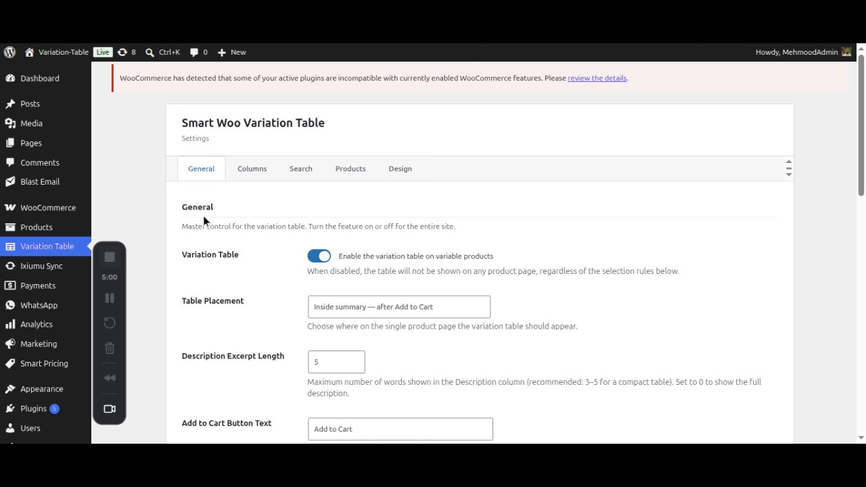Toggle the Variation Table enable switch
This screenshot has width=866, height=487.
coord(319,256)
